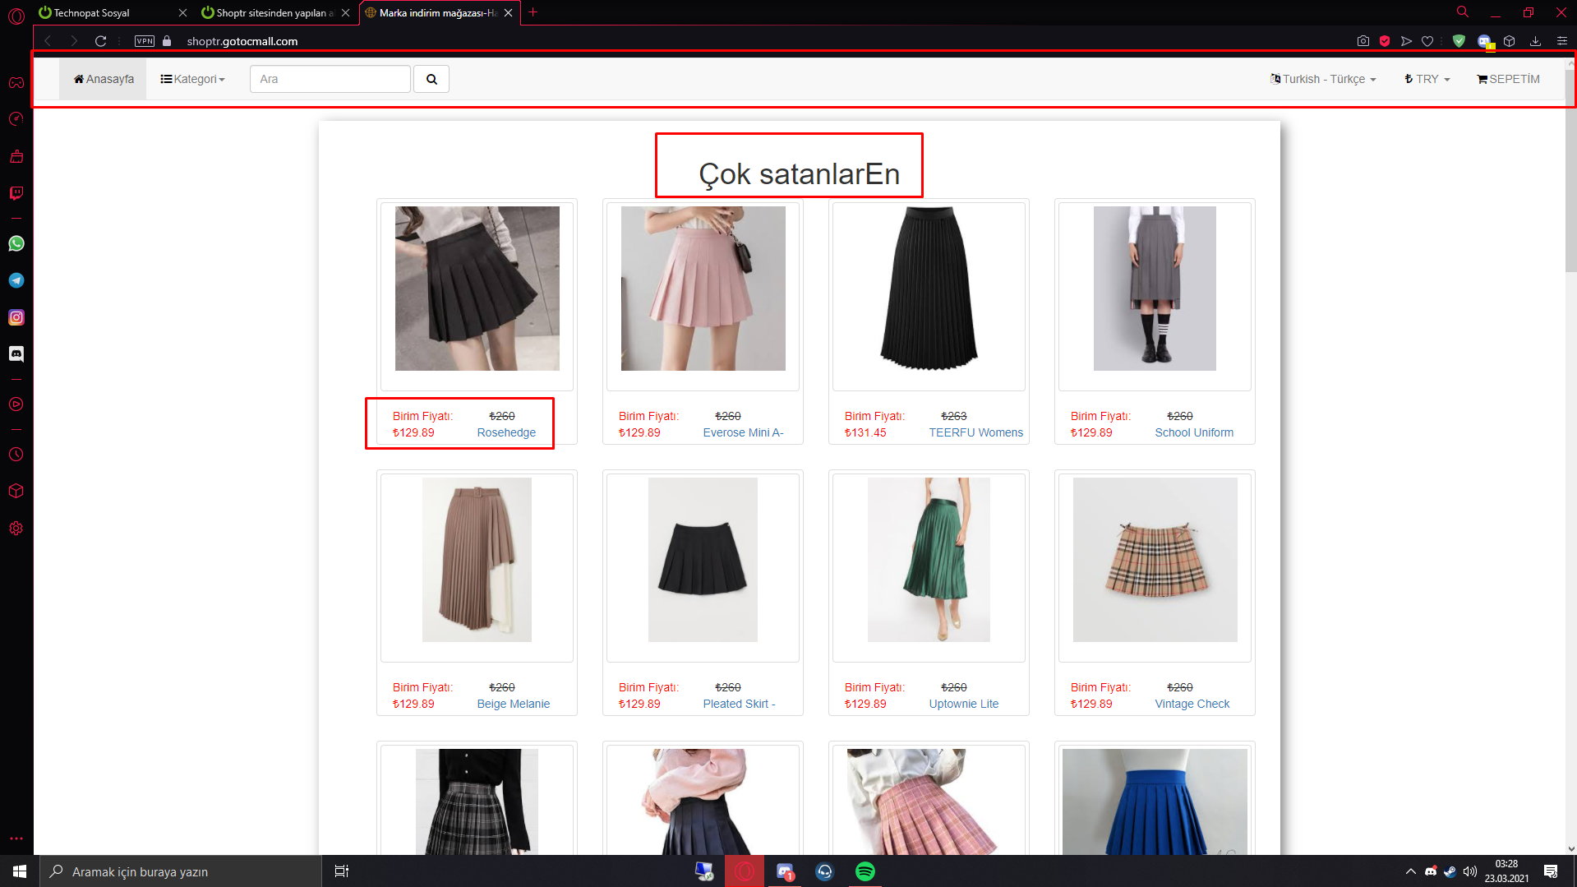Open browser Settings gear icon
Viewport: 1577px width, 887px height.
(x=16, y=529)
